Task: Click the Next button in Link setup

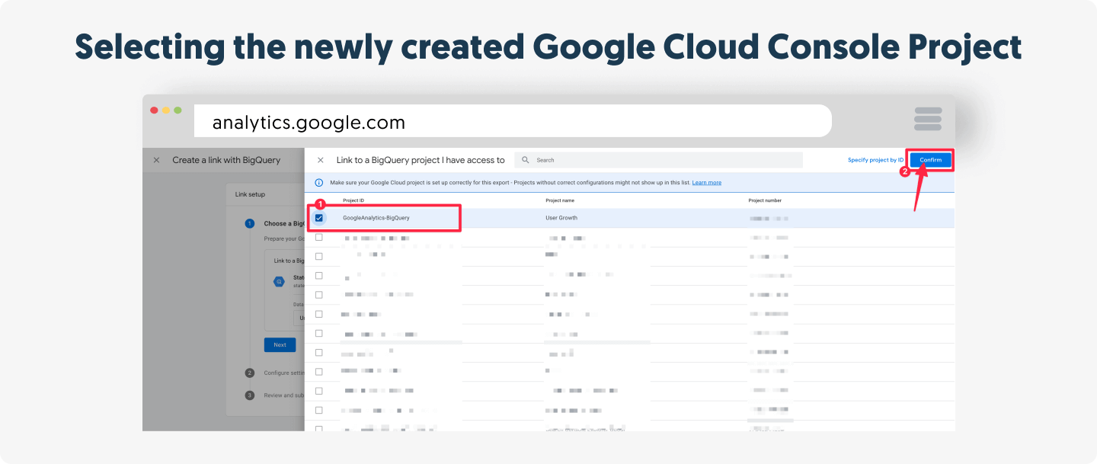Action: (280, 345)
